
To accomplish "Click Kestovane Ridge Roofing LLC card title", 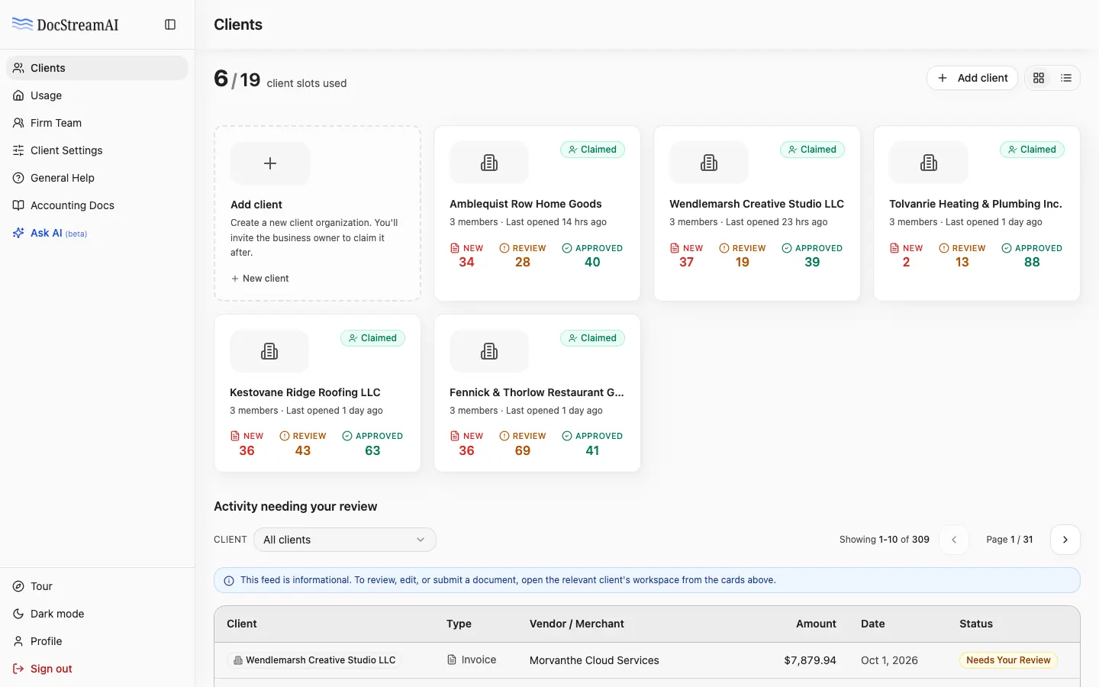I will pos(305,392).
